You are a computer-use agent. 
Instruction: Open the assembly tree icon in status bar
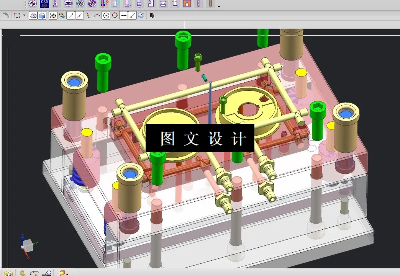[x=47, y=273]
